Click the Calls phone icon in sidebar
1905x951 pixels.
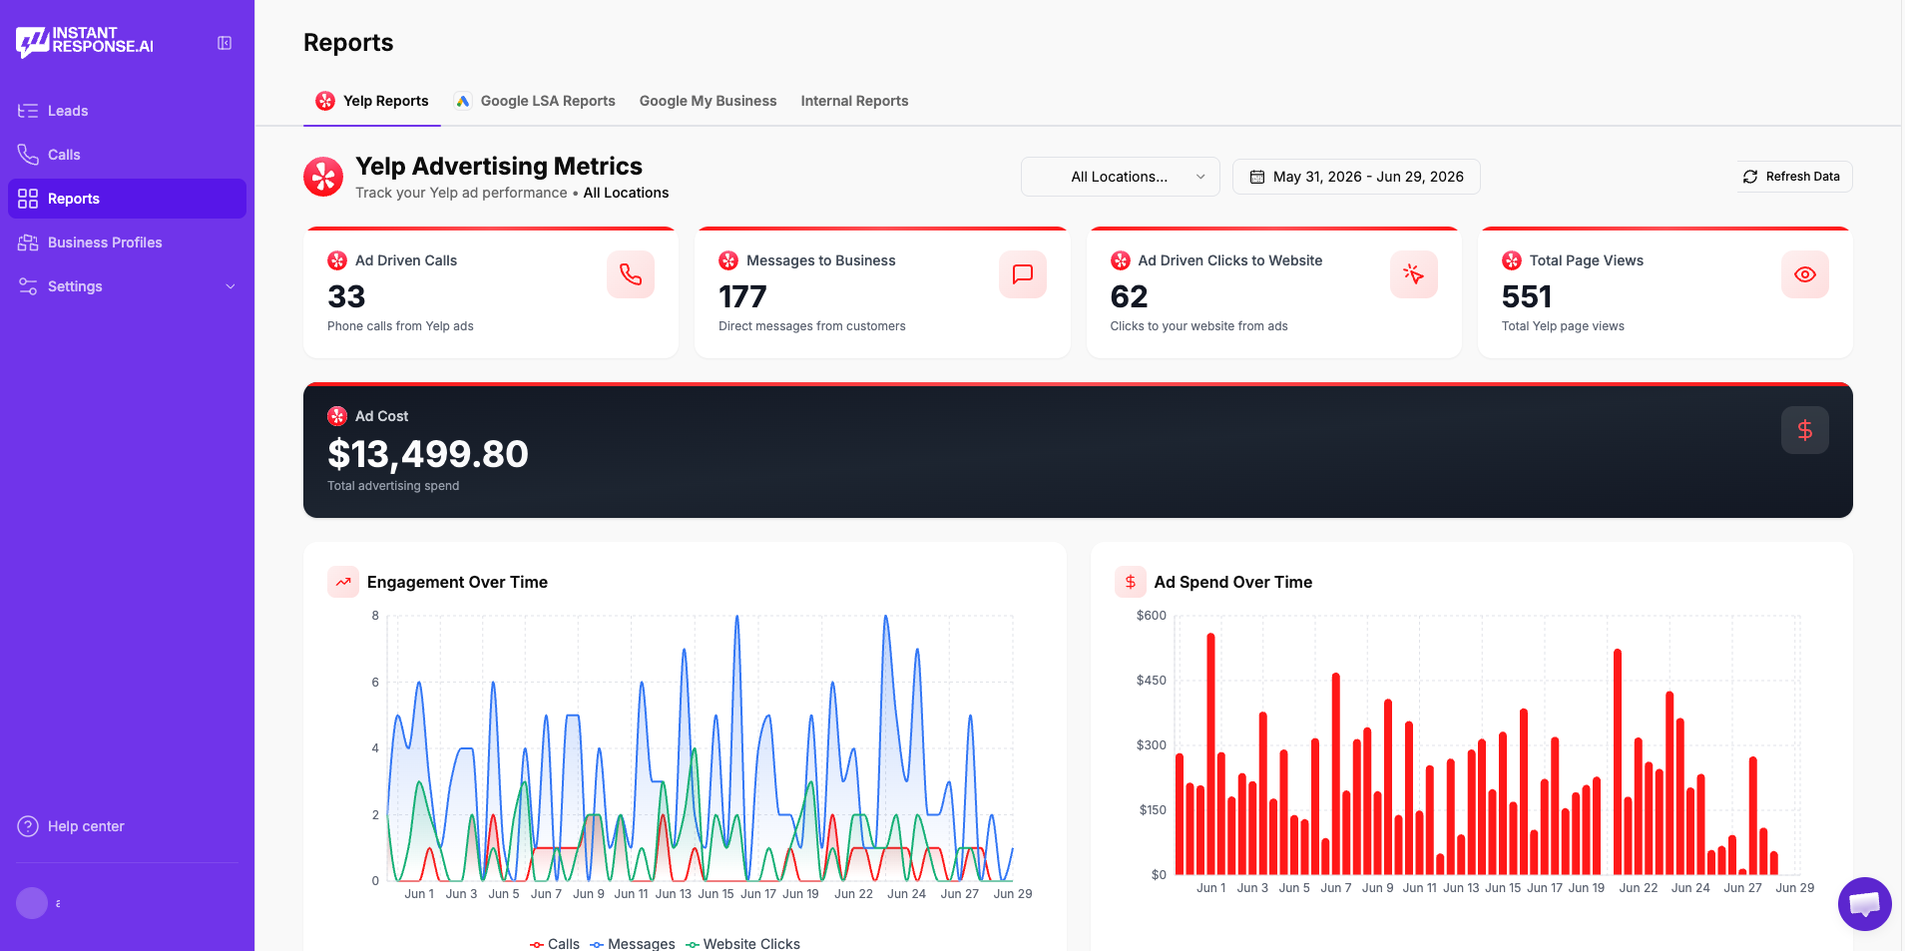click(28, 155)
